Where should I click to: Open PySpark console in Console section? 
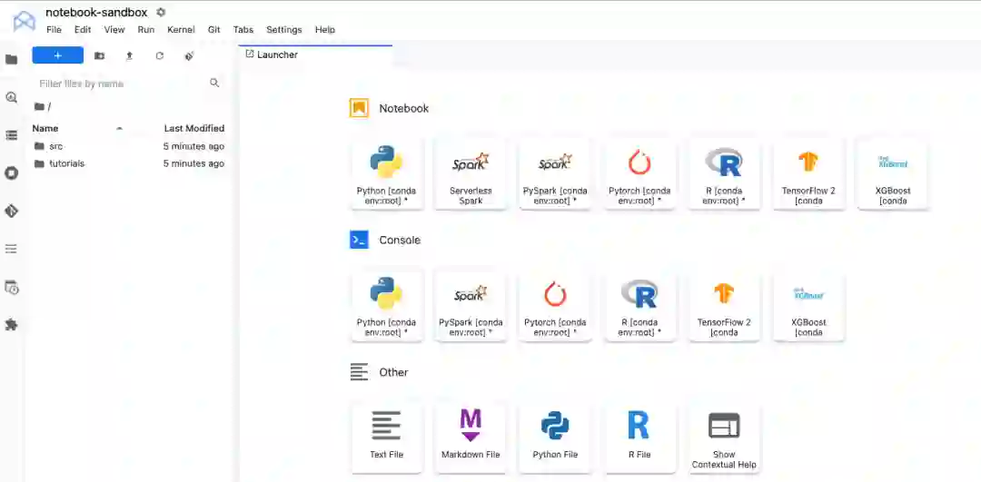471,305
